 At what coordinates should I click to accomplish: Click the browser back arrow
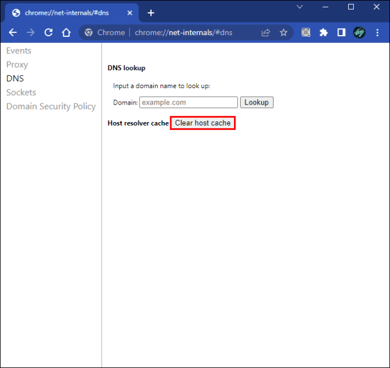tap(13, 33)
